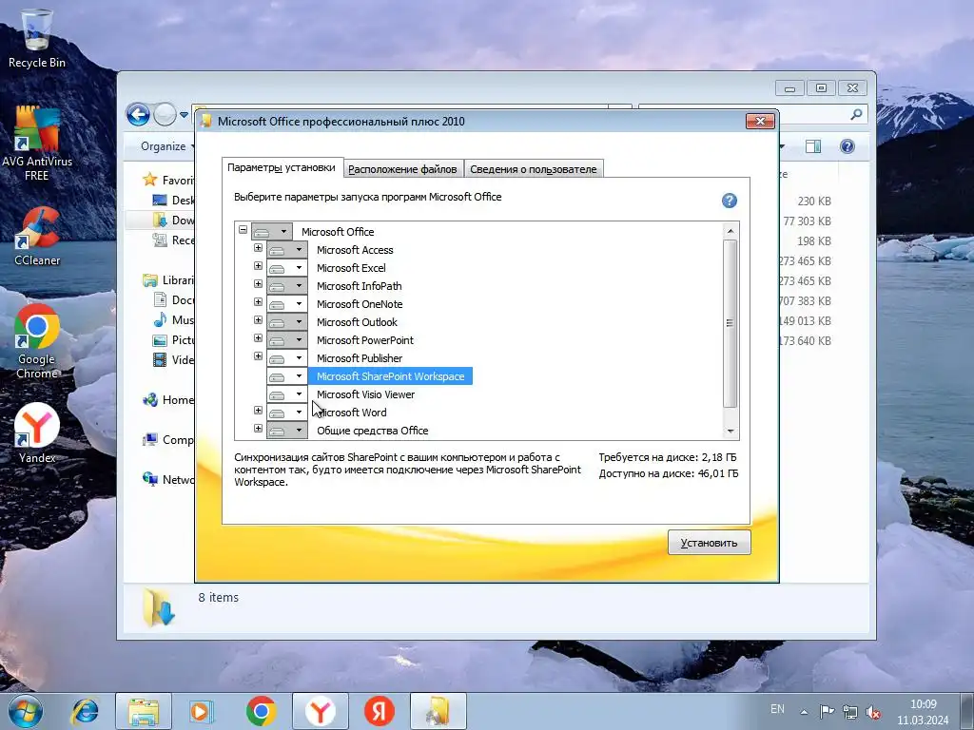The width and height of the screenshot is (974, 730).
Task: Open the Google Chrome desktop shortcut
Action: pyautogui.click(x=37, y=341)
